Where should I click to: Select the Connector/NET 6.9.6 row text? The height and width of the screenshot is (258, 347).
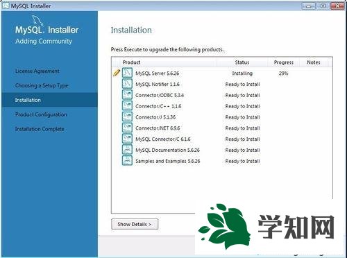[158, 128]
